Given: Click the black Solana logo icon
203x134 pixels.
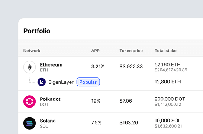Looking at the screenshot, I should tap(29, 123).
